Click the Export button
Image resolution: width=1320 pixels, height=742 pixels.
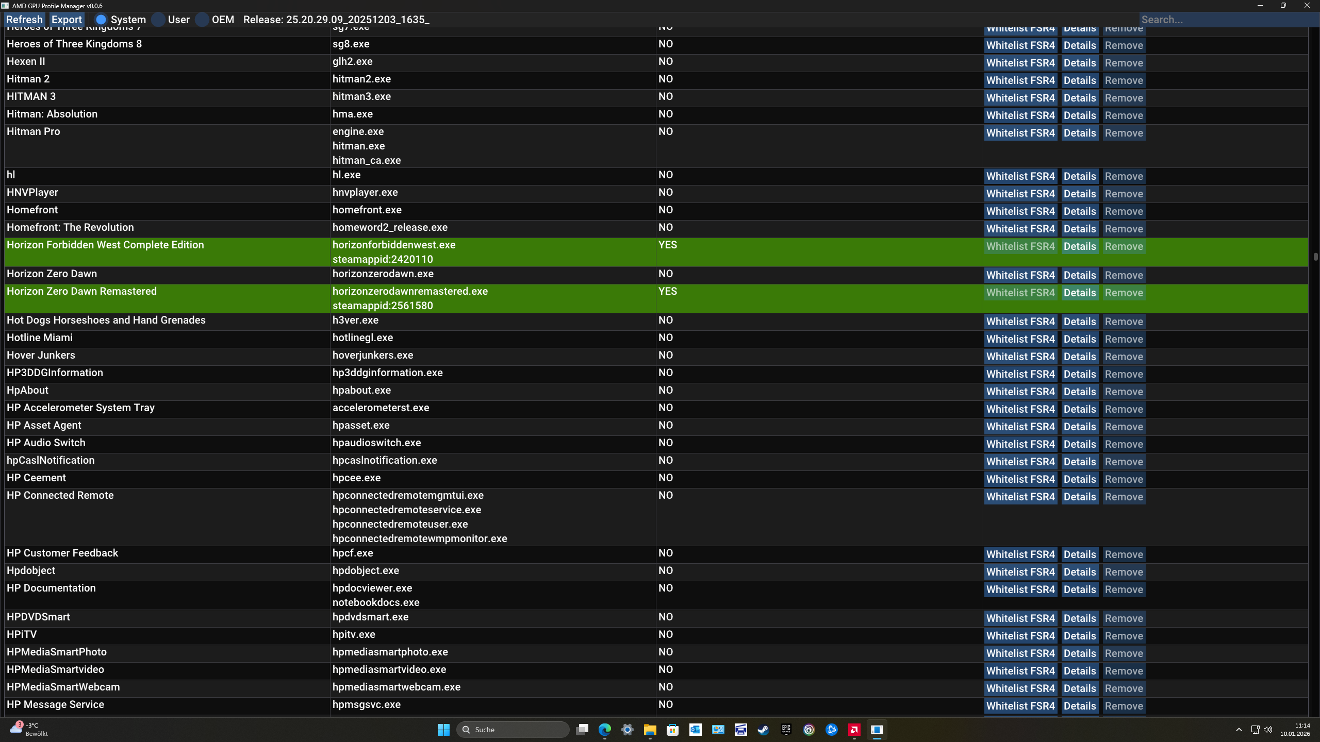point(67,20)
